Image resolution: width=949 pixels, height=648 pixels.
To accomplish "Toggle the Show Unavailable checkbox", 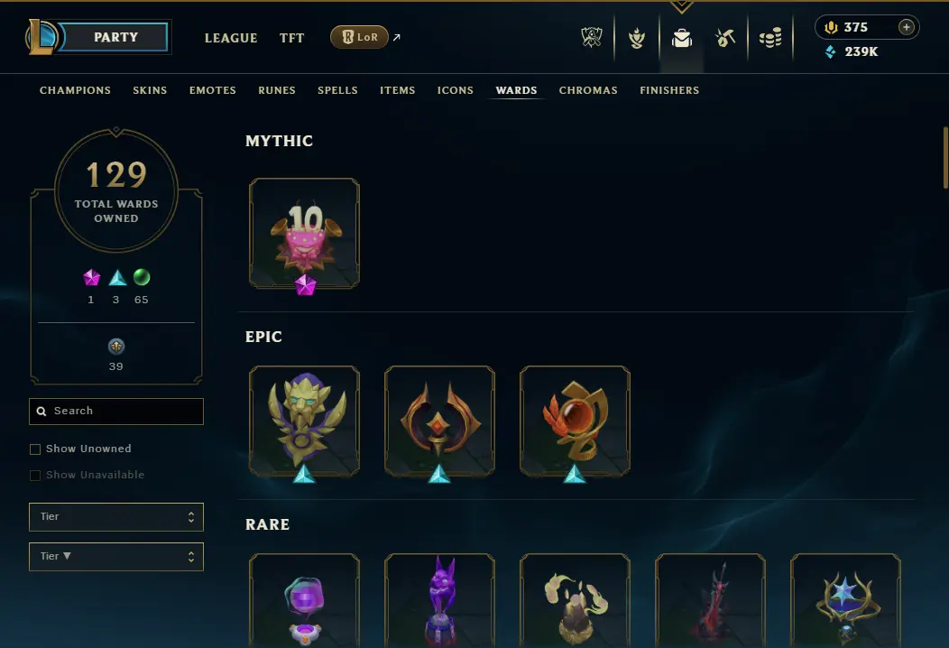I will 35,476.
